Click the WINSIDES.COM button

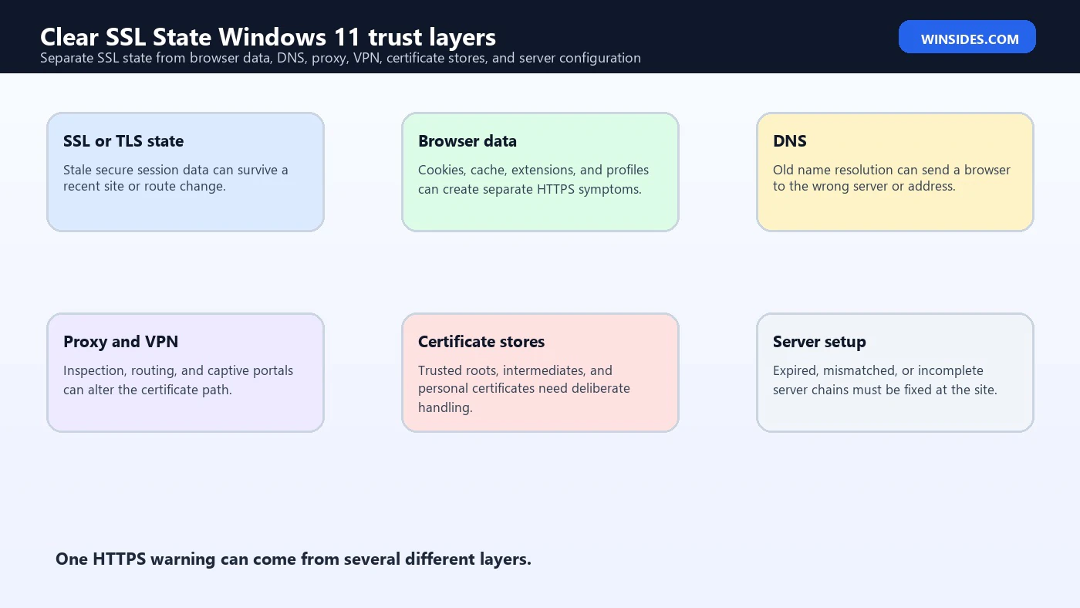[967, 38]
